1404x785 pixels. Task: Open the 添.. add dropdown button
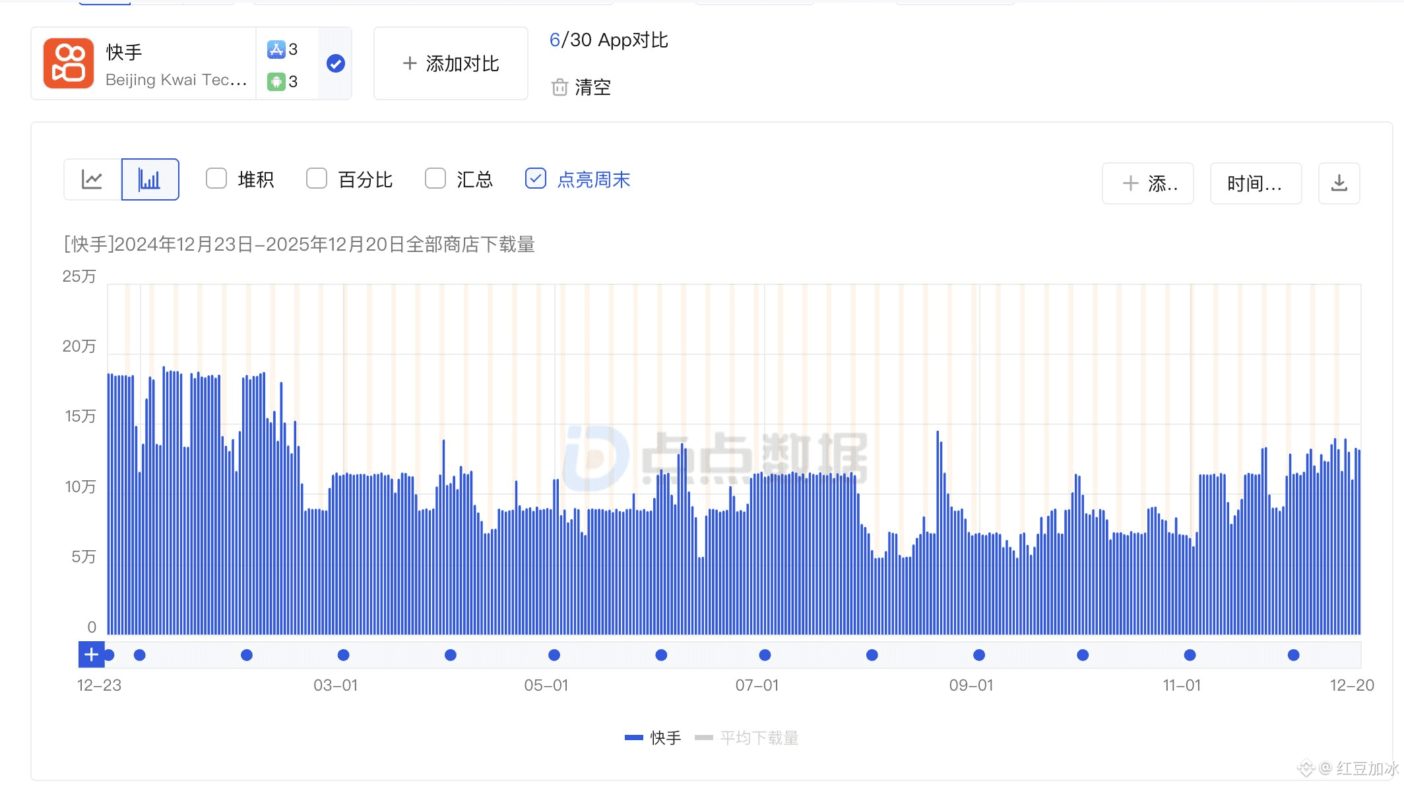point(1148,183)
